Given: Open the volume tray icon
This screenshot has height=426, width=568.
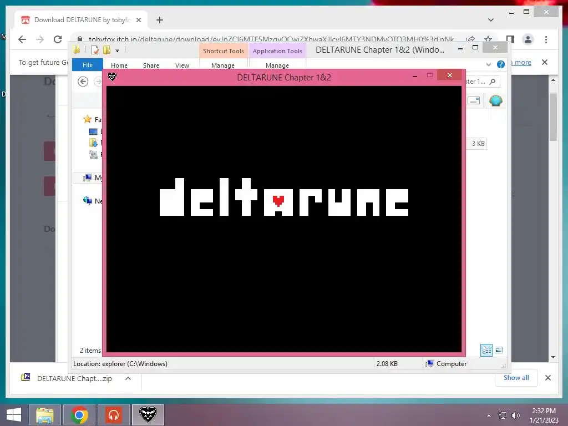Looking at the screenshot, I should point(515,415).
